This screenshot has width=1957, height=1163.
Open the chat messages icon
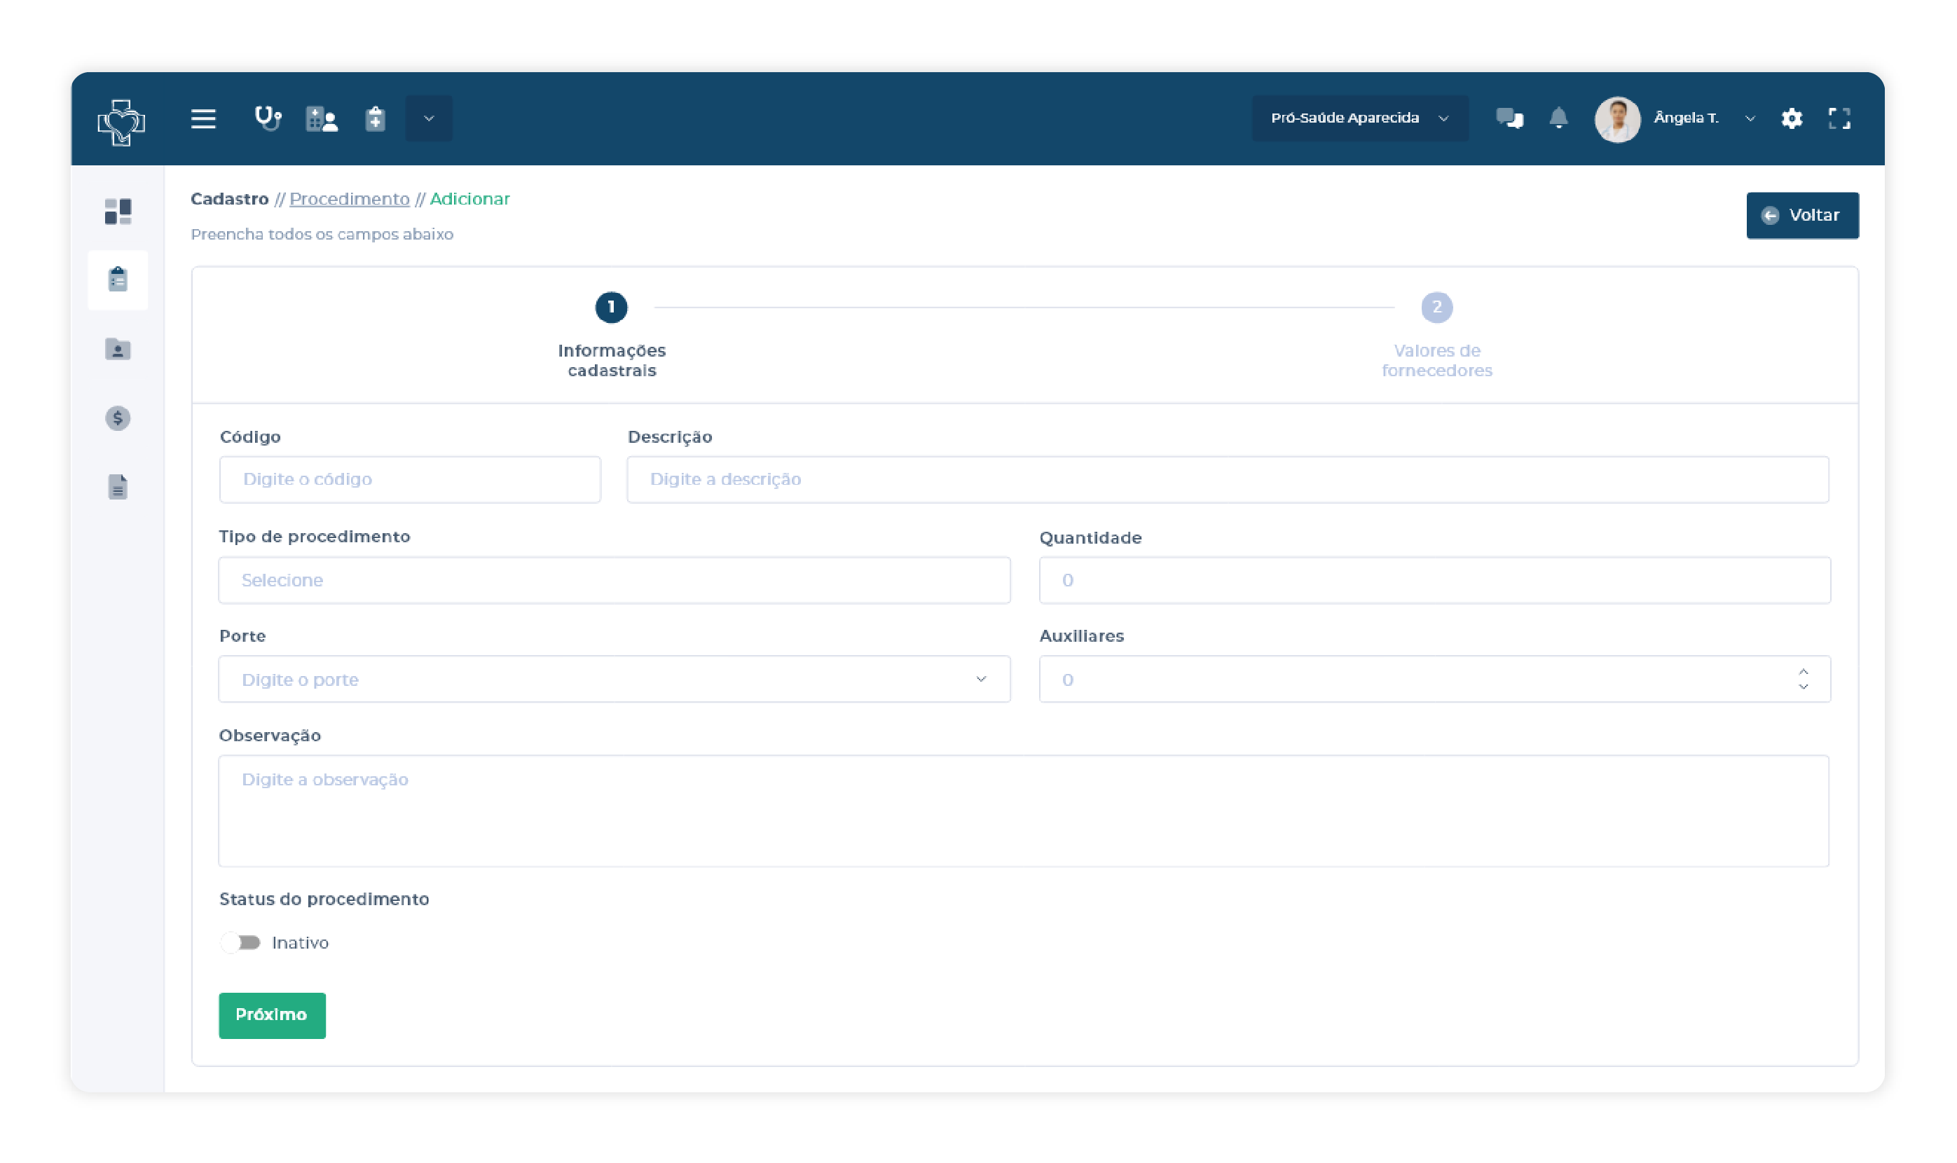tap(1509, 118)
